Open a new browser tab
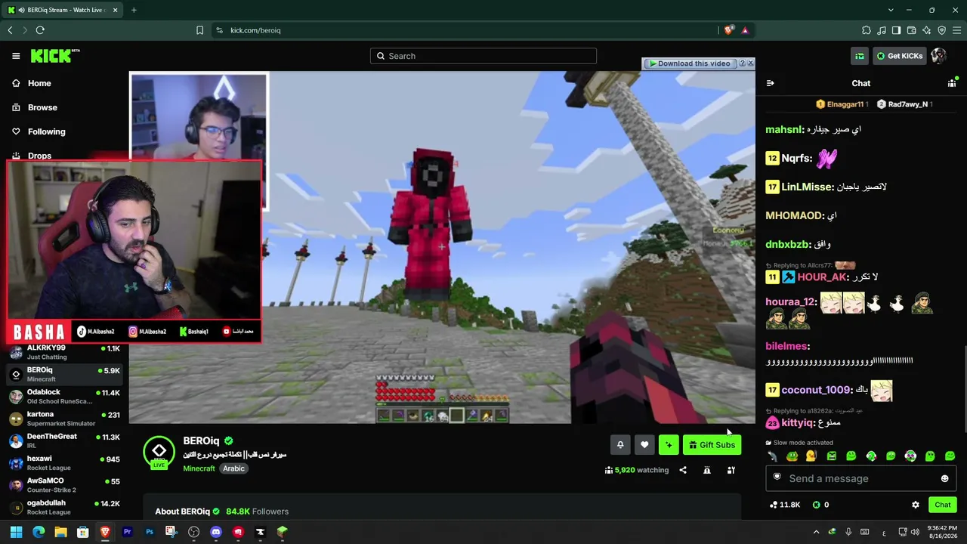The height and width of the screenshot is (544, 967). [134, 10]
